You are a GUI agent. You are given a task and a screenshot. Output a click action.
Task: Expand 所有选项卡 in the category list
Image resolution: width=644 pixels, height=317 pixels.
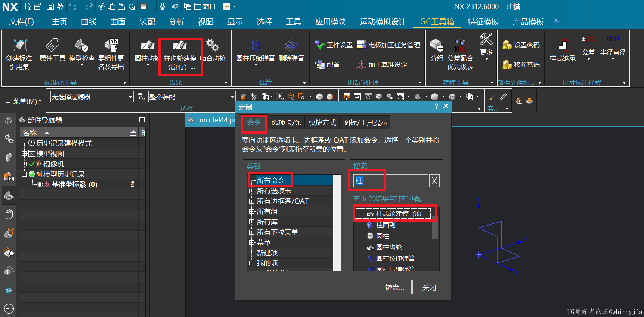(x=252, y=191)
